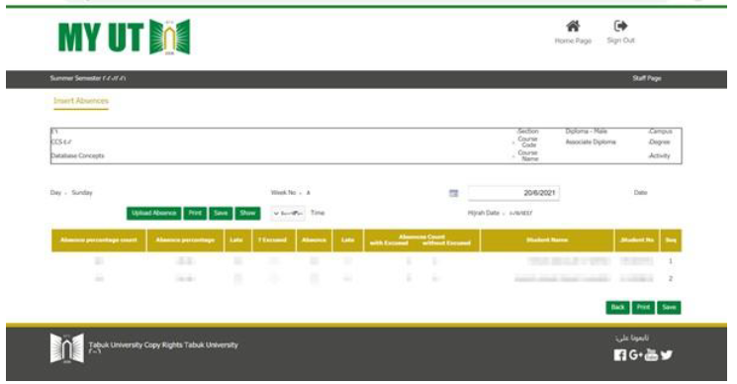The width and height of the screenshot is (737, 384).
Task: Open the Staff Page menu item
Action: coord(646,78)
